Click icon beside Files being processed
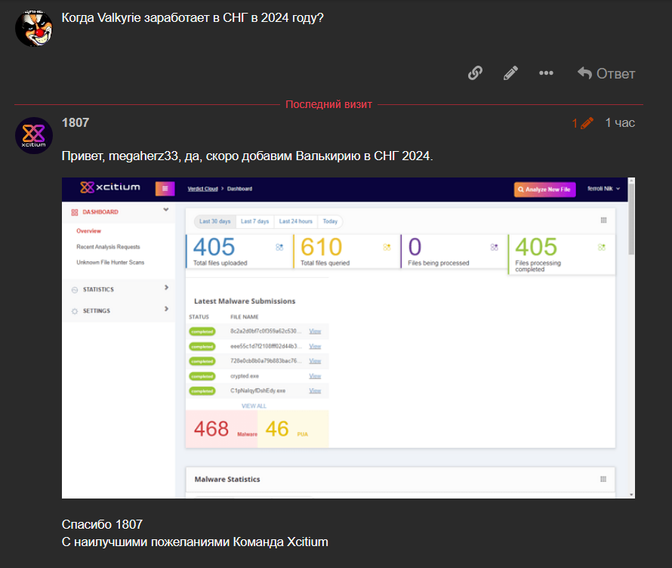This screenshot has height=568, width=672. click(x=494, y=247)
